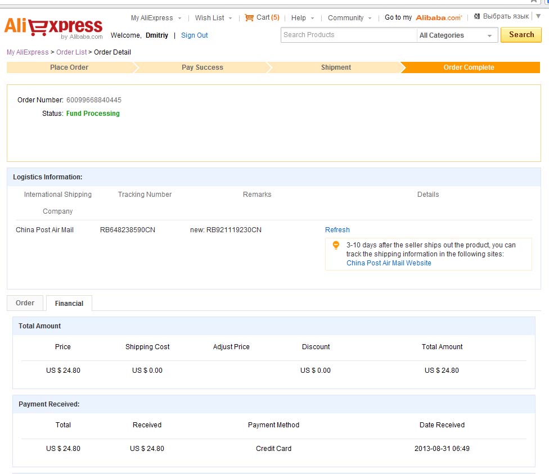549x474 pixels.
Task: Click the Sign Out link
Action: click(x=195, y=35)
